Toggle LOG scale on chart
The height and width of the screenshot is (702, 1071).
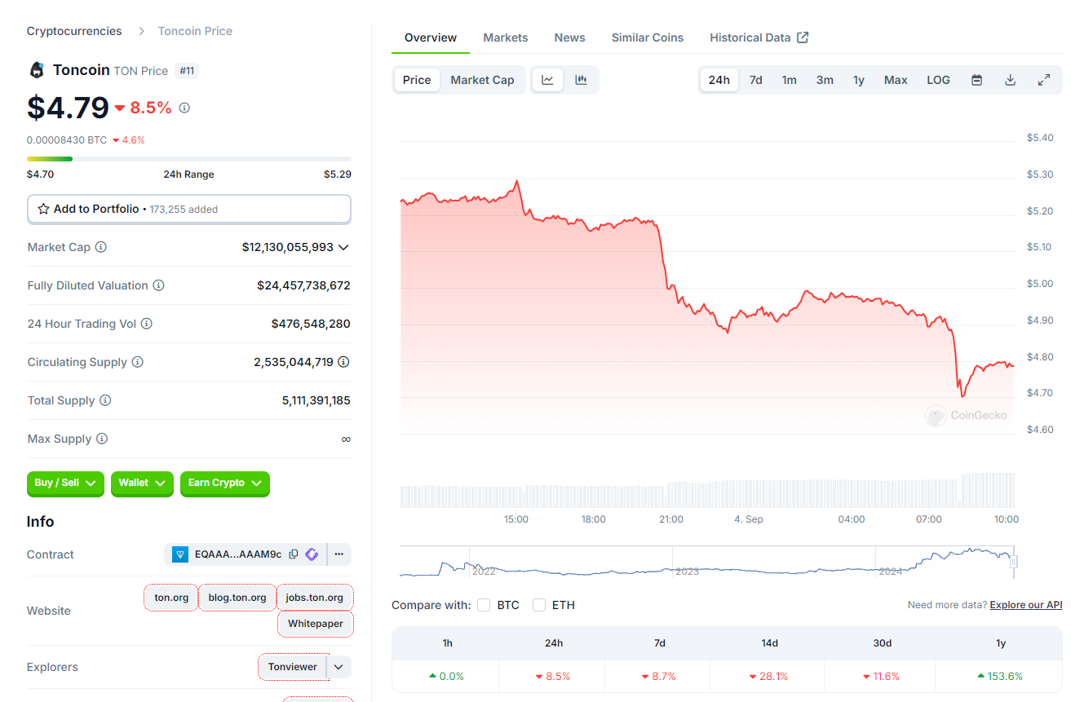click(938, 80)
